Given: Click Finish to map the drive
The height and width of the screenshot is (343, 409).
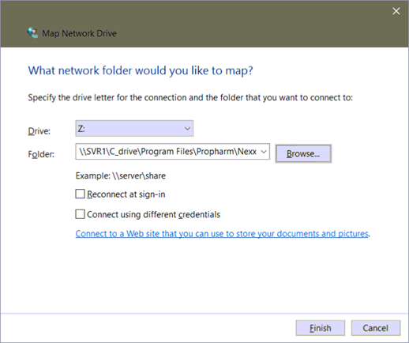Looking at the screenshot, I should (321, 328).
